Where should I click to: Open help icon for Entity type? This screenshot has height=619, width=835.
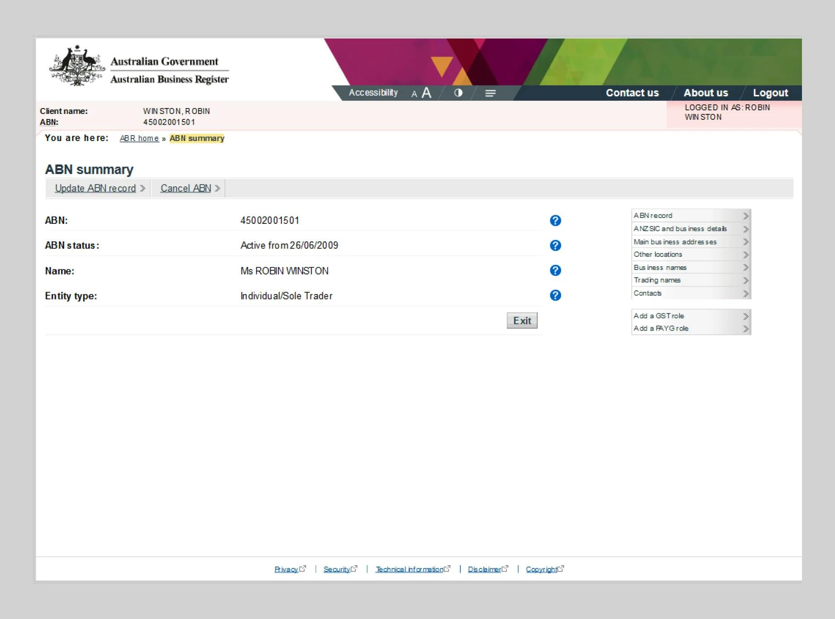pos(555,295)
